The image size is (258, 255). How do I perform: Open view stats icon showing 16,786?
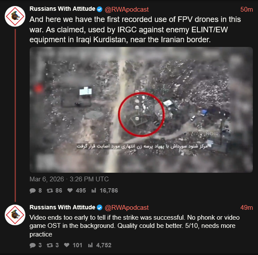pos(94,190)
